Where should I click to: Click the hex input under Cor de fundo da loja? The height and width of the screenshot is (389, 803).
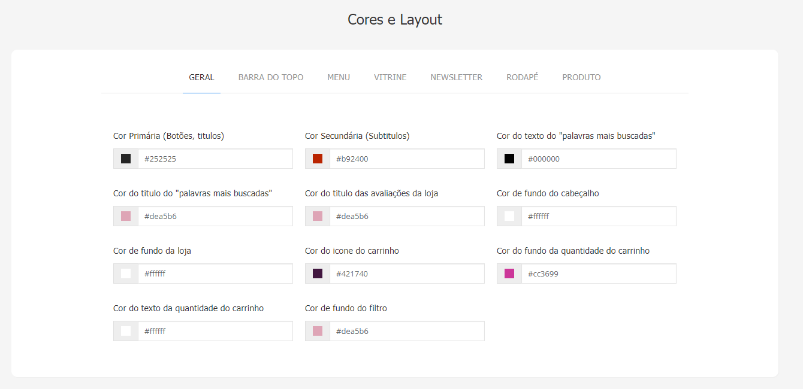215,273
